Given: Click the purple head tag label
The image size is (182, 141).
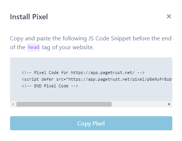Looking at the screenshot, I should tap(33, 47).
